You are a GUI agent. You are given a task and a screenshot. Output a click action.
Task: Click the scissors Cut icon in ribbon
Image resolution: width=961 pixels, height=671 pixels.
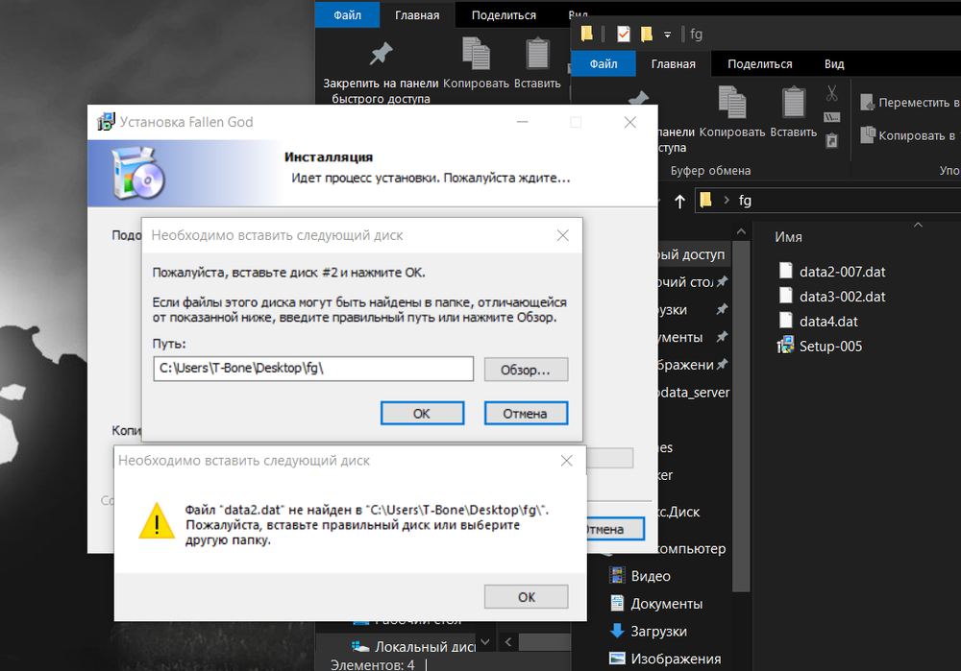tap(831, 93)
